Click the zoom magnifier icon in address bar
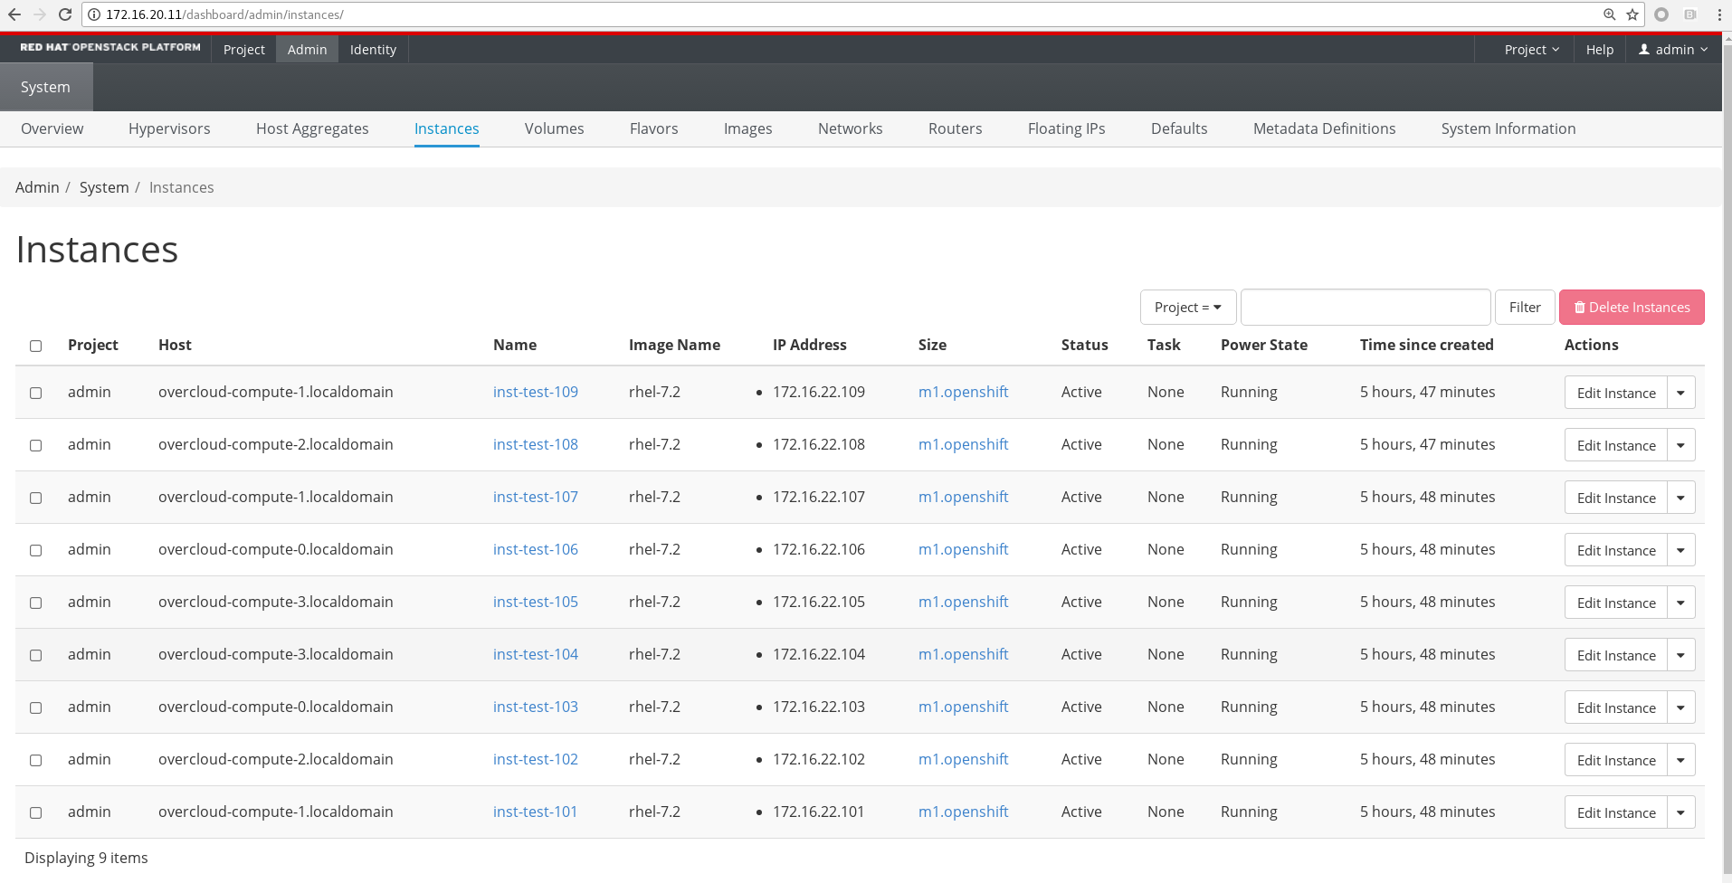The width and height of the screenshot is (1732, 883). (x=1610, y=14)
